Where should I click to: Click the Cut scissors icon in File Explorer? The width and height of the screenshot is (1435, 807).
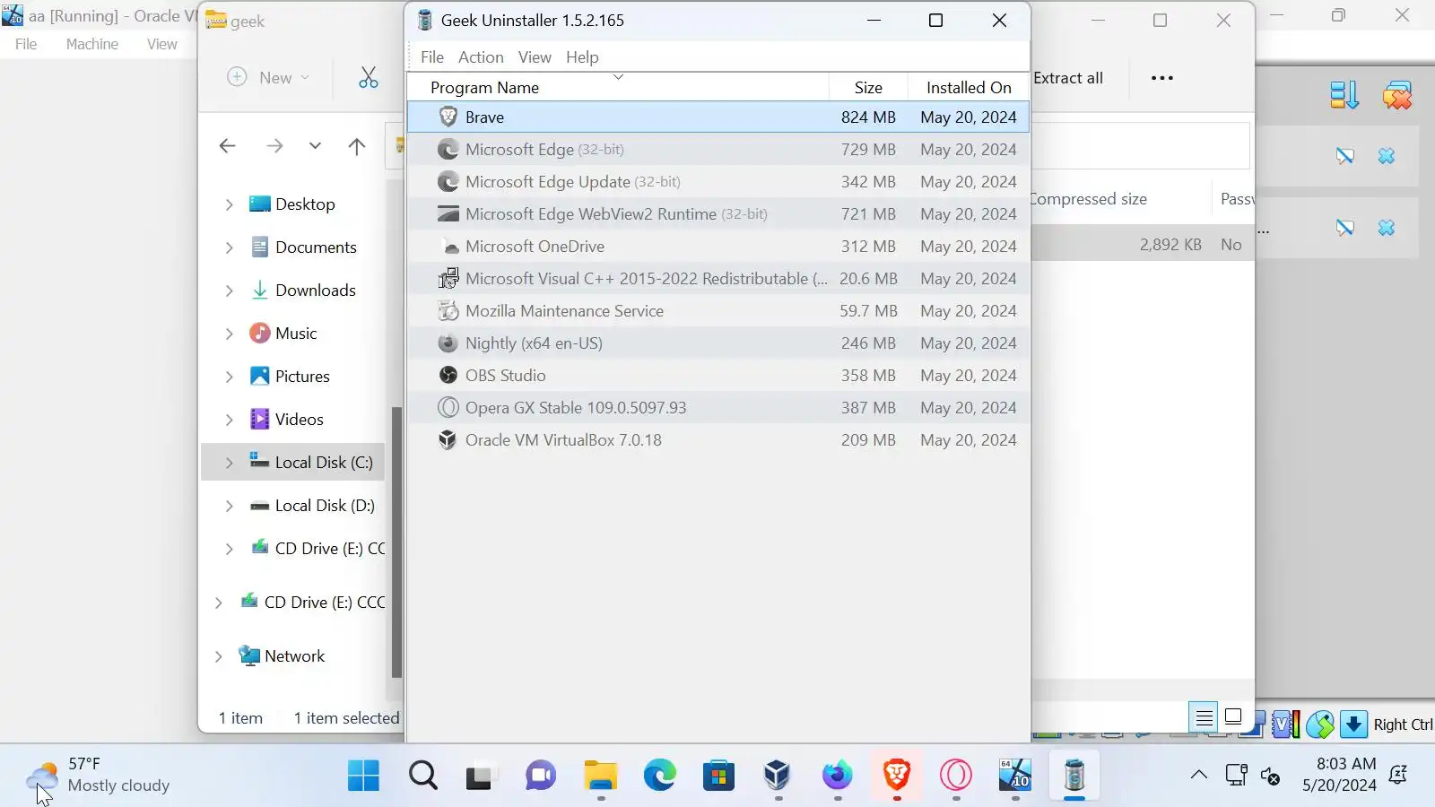368,77
